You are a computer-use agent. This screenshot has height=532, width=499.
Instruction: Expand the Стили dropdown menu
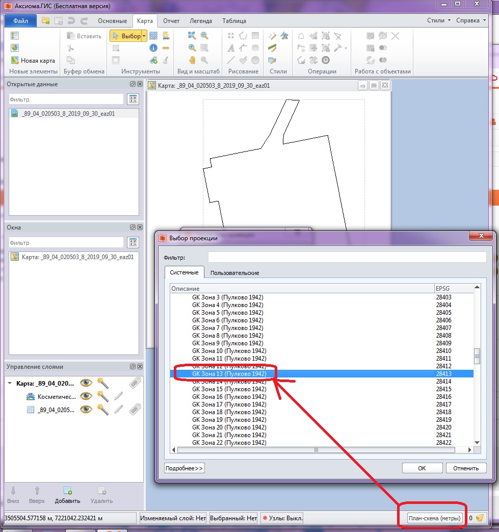coord(438,21)
